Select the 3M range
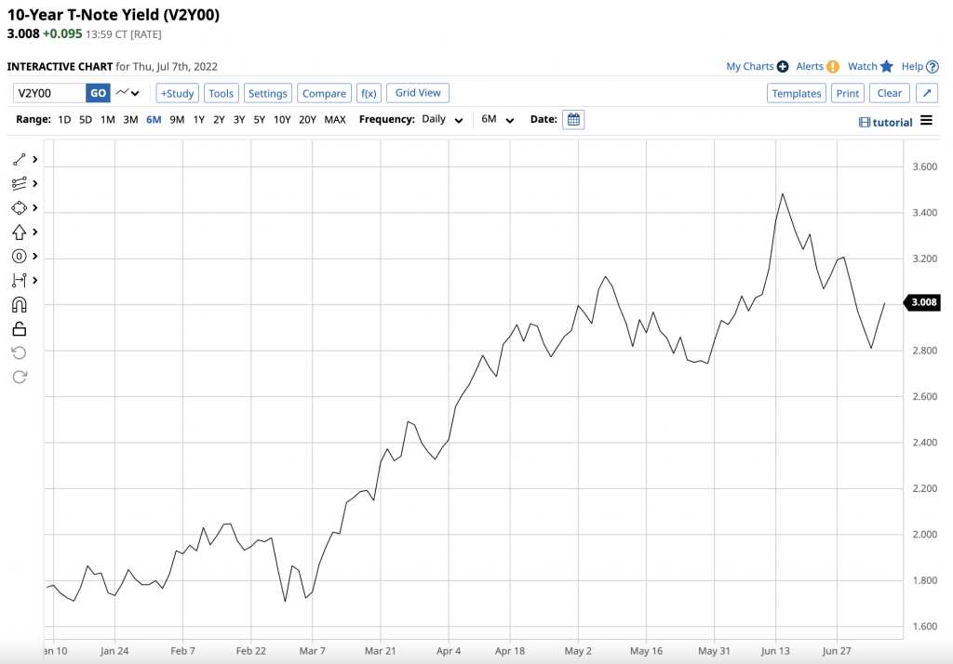953x664 pixels. tap(130, 120)
